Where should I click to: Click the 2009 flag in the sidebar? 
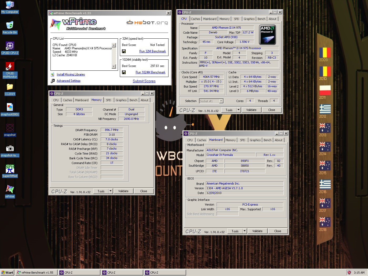(325, 53)
